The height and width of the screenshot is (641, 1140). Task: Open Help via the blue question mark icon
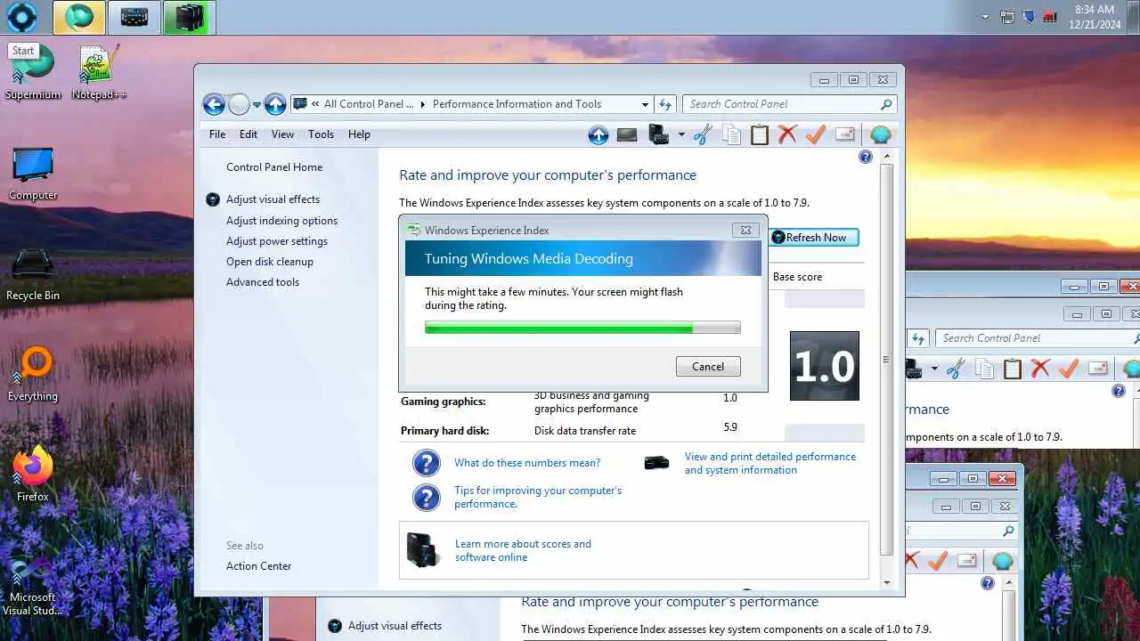click(866, 157)
